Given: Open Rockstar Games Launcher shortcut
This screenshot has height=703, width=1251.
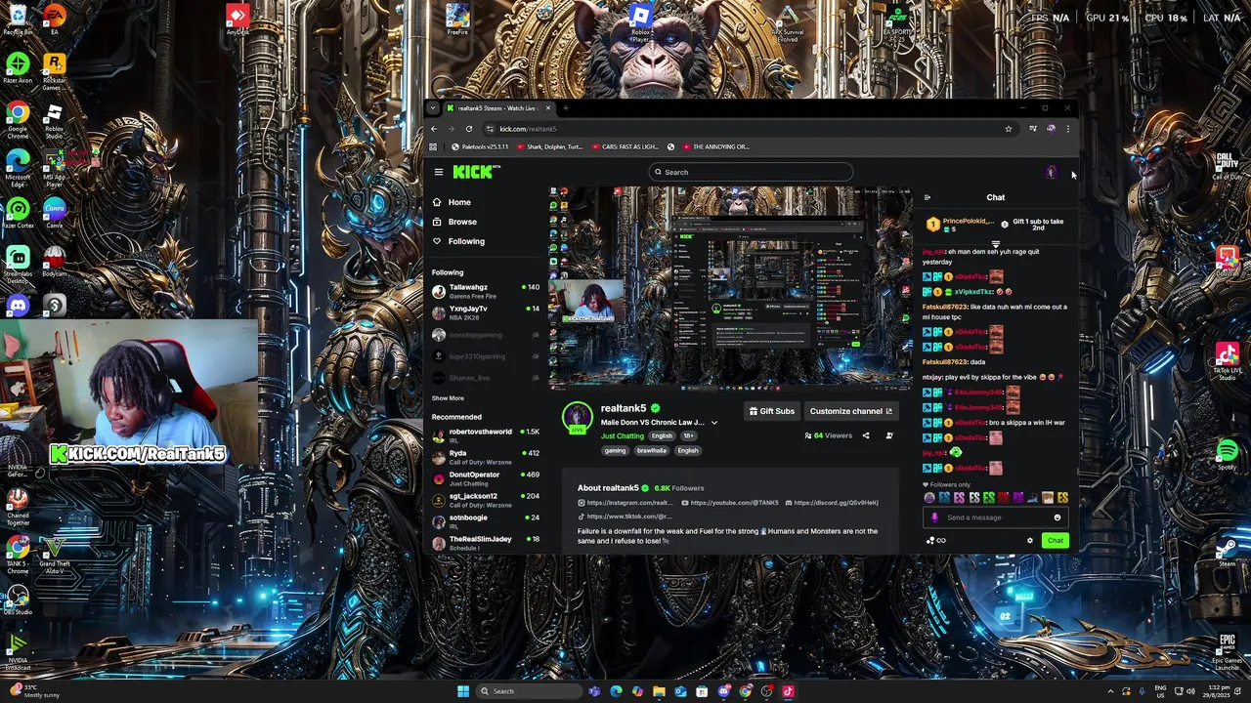Looking at the screenshot, I should coord(54,70).
